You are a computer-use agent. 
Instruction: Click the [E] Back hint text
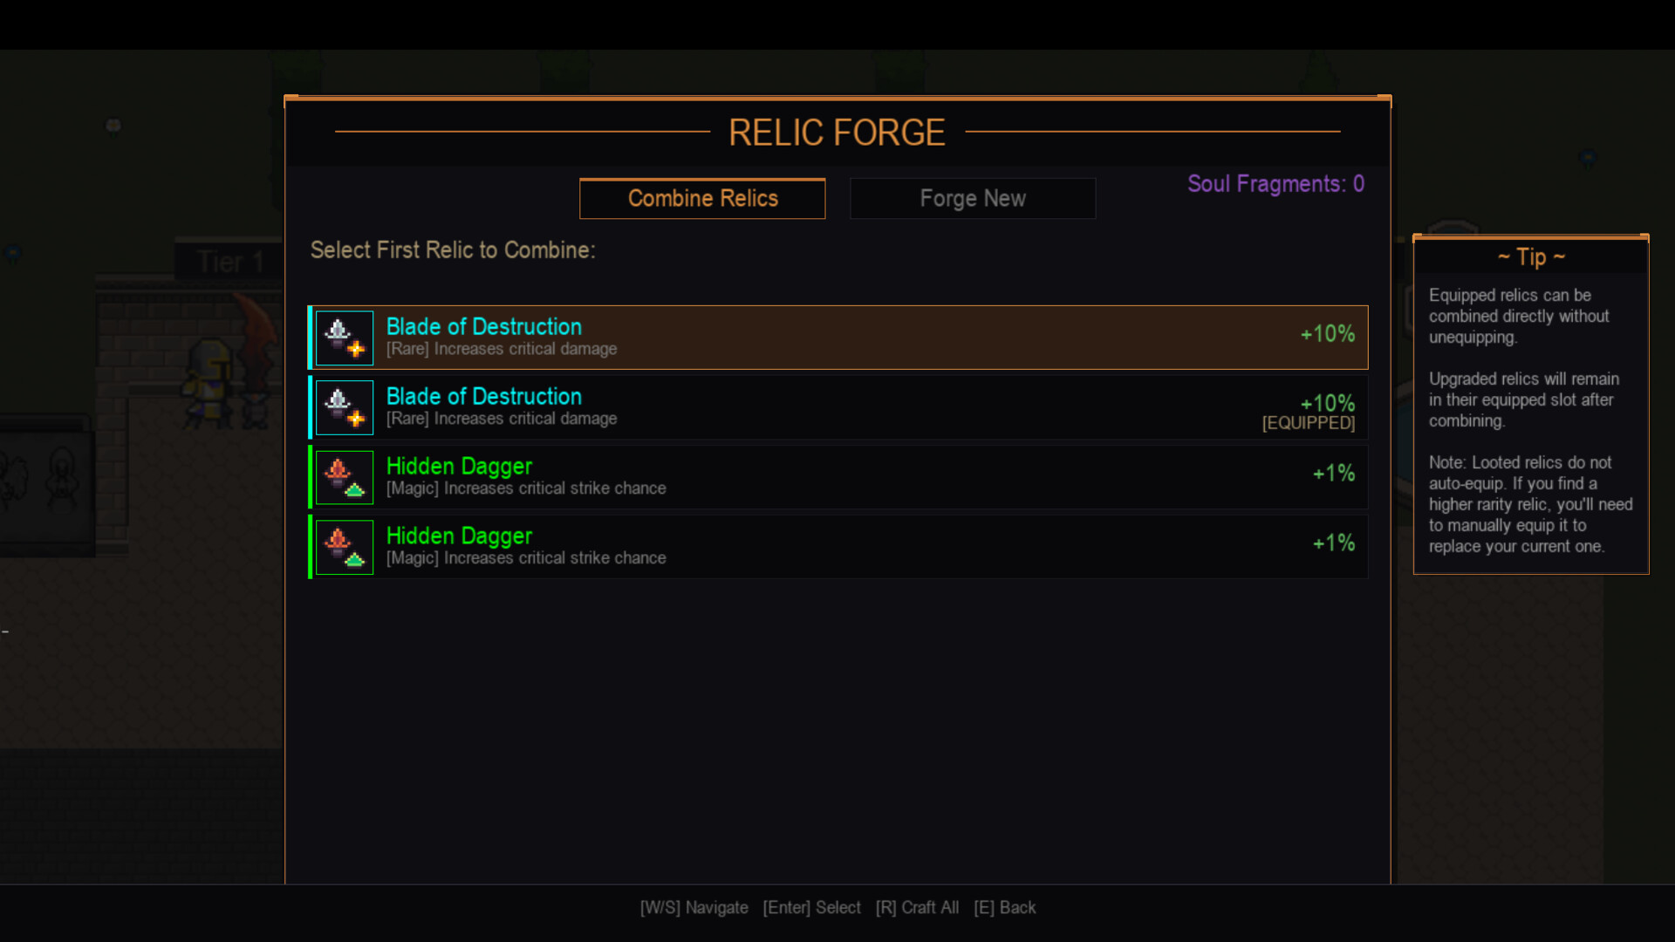pos(1005,907)
